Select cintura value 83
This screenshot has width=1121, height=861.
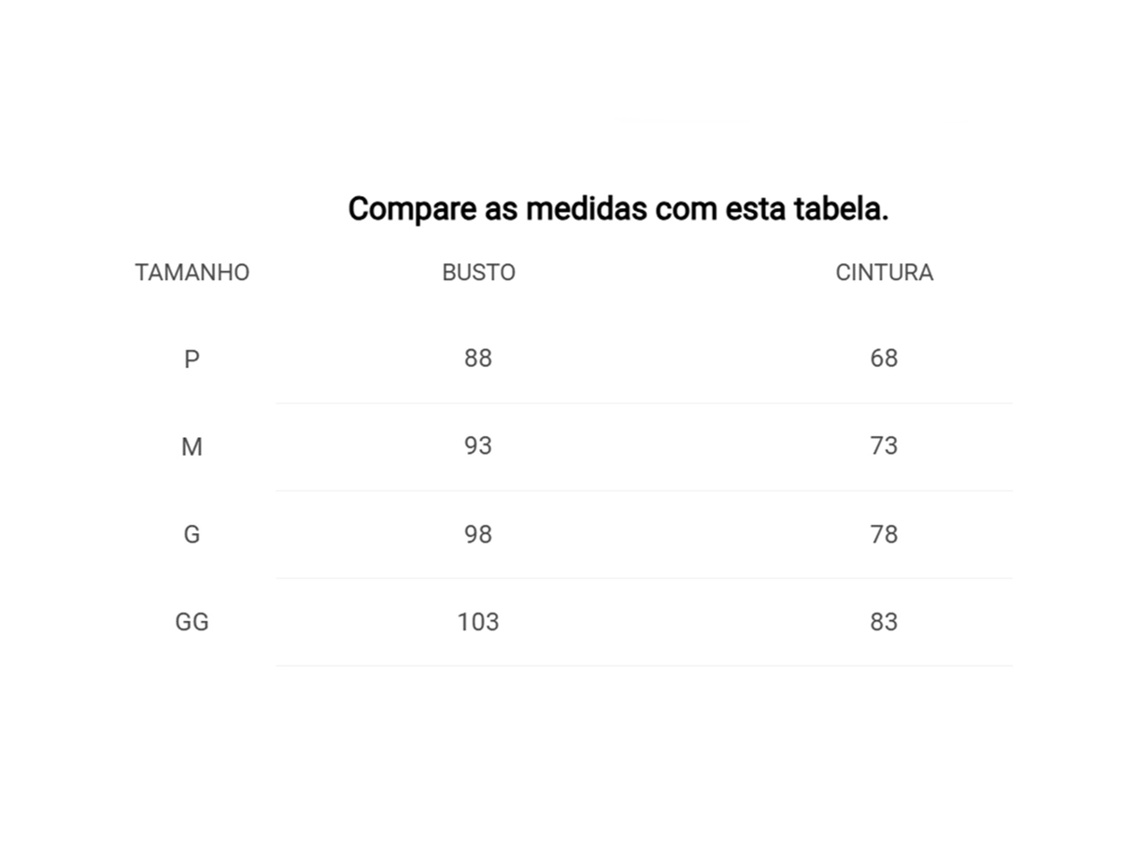tap(884, 622)
